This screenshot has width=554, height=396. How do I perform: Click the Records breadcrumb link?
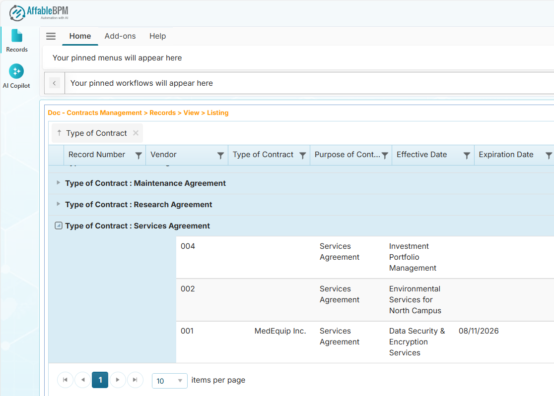163,113
